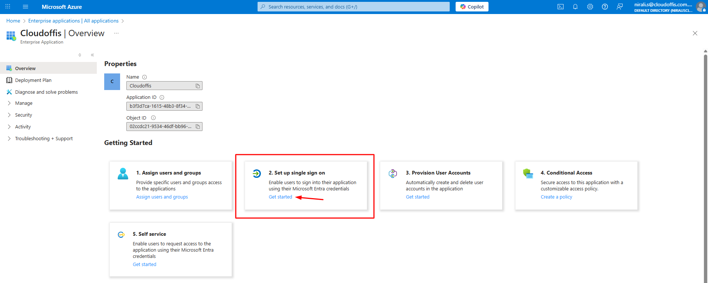Click the Copilot button
The image size is (708, 283).
(472, 7)
